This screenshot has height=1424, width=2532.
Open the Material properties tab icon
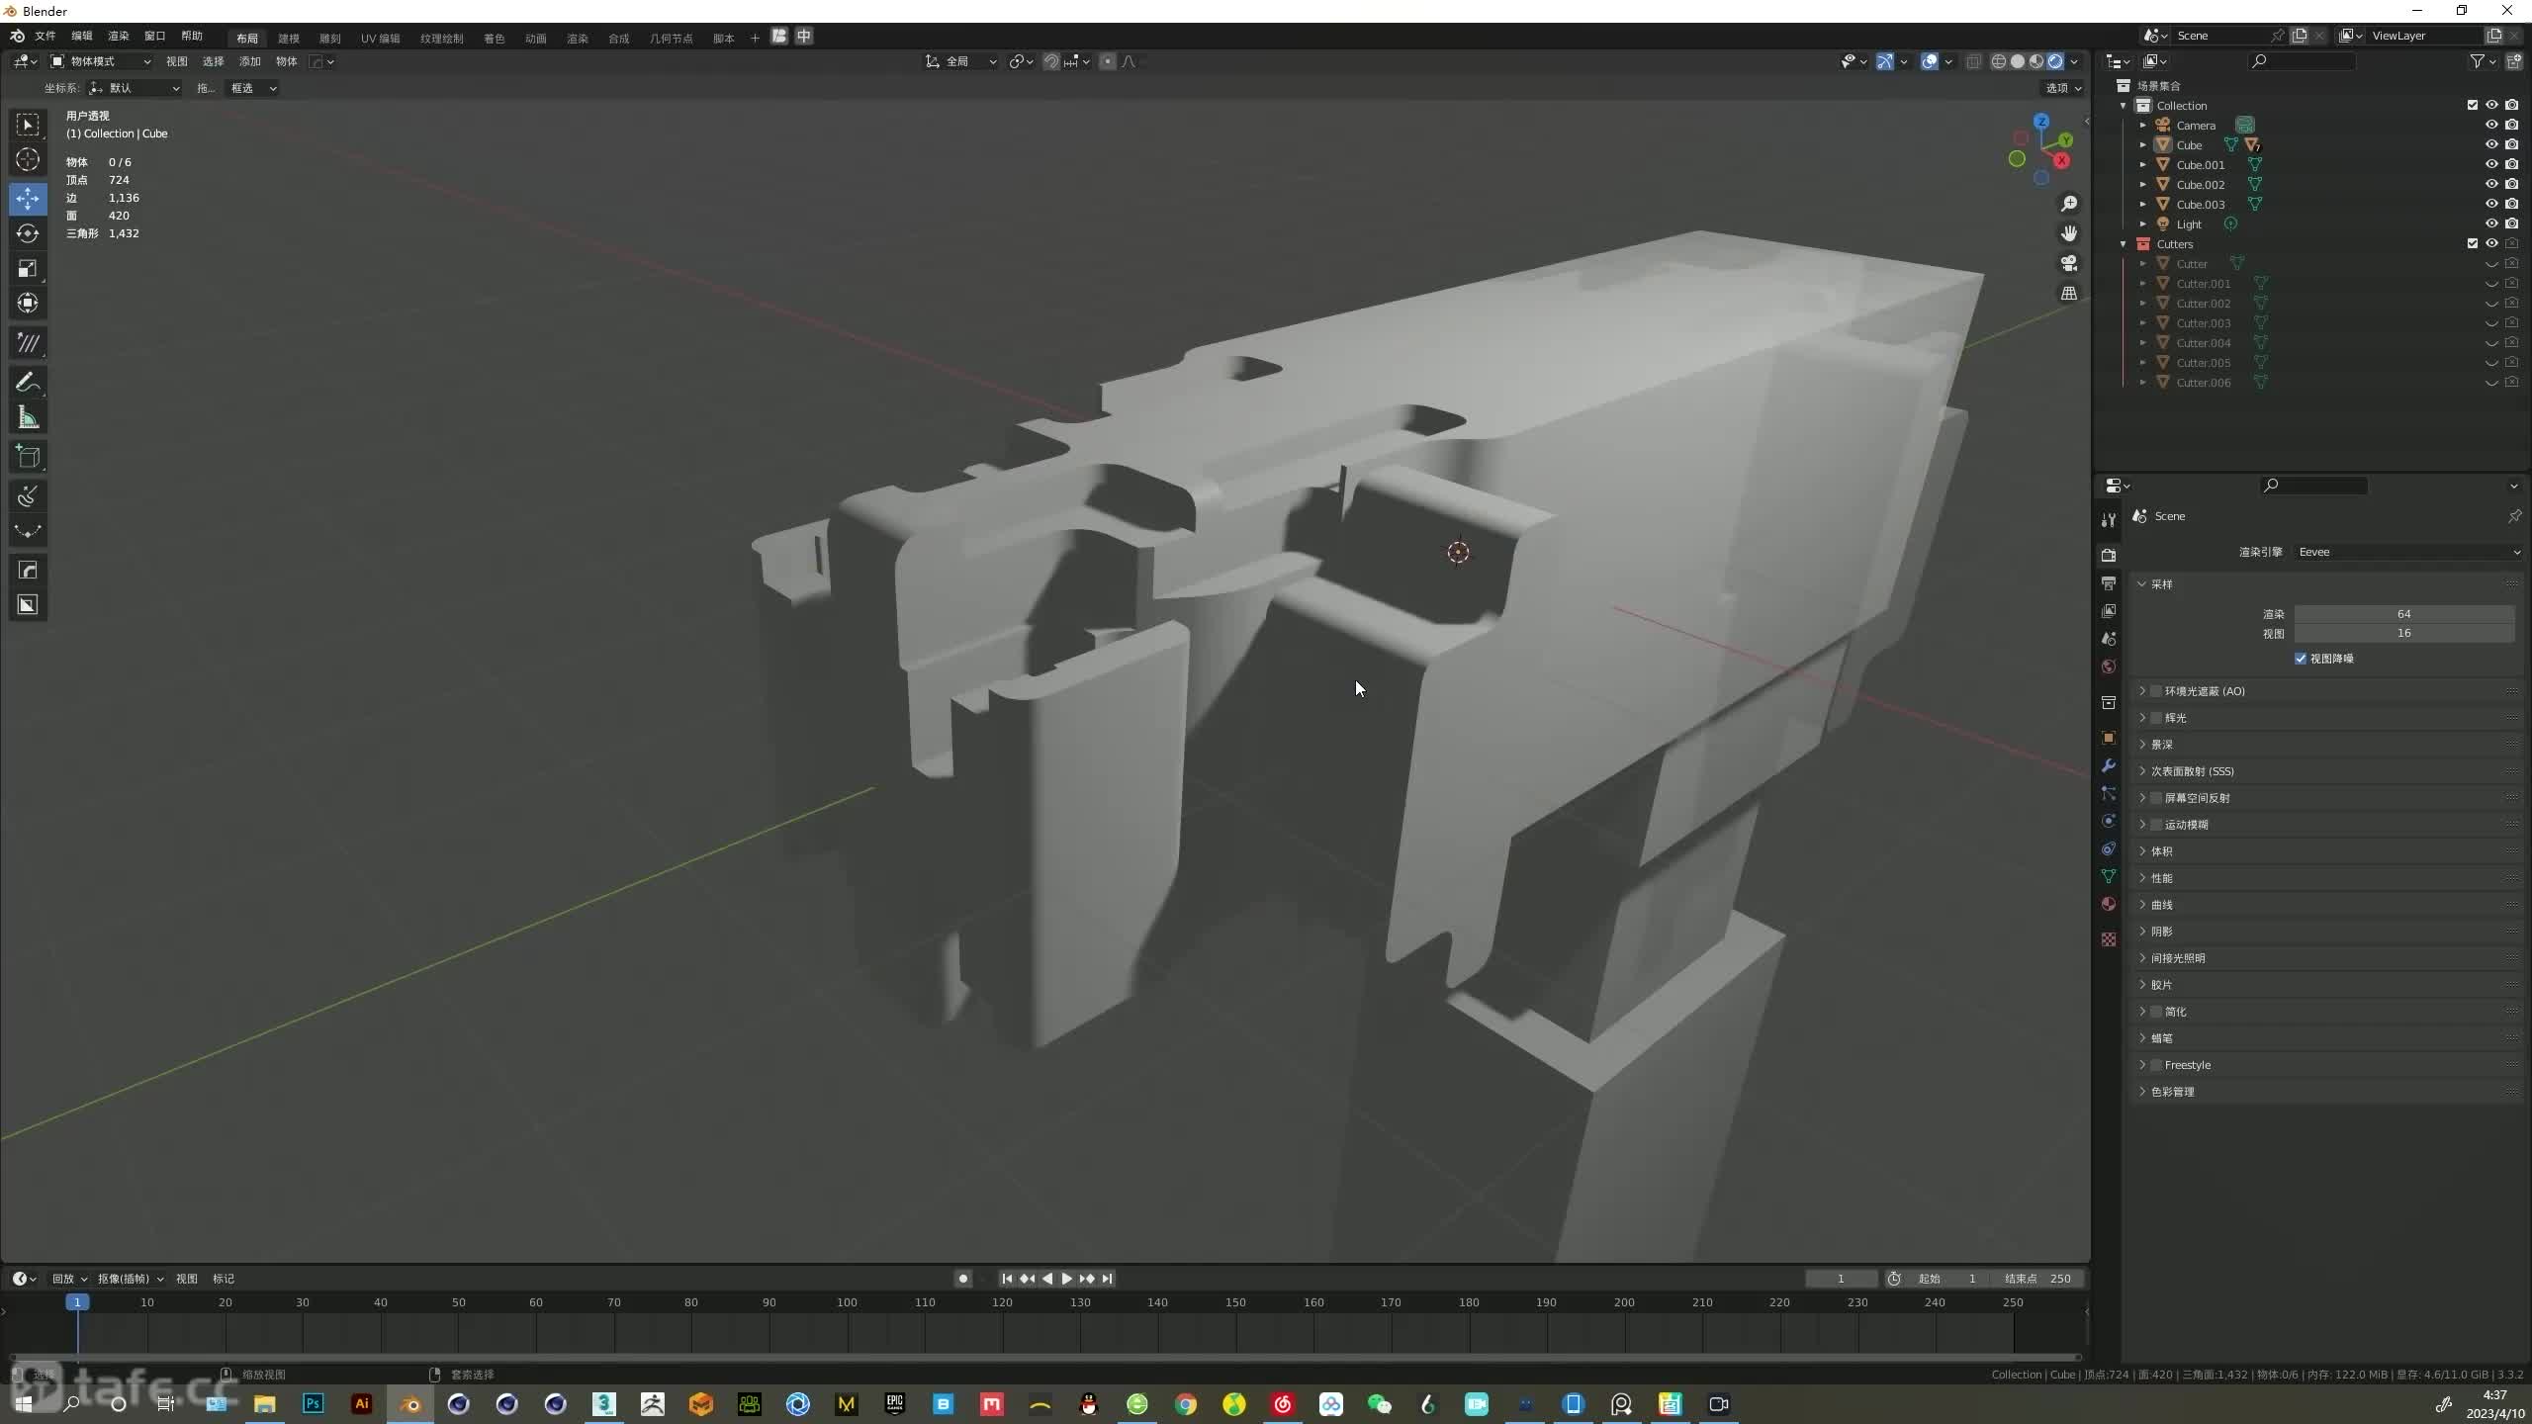coord(2109,904)
